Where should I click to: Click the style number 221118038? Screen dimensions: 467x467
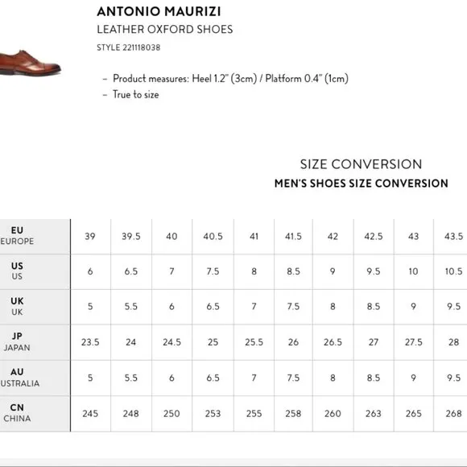(x=129, y=48)
